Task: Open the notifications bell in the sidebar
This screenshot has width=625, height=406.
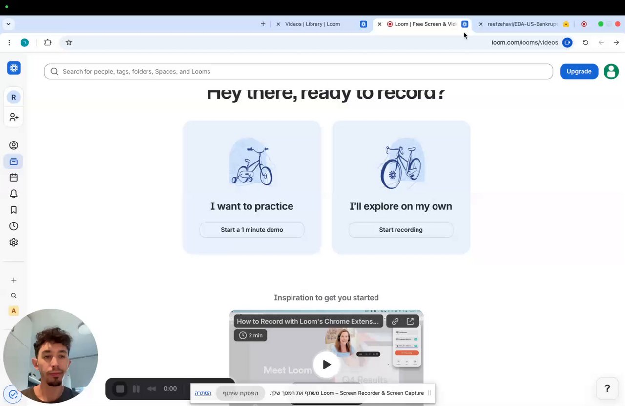Action: point(14,194)
